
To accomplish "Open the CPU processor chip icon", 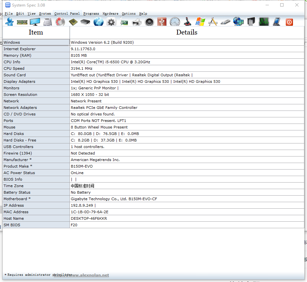I will pos(73,22).
